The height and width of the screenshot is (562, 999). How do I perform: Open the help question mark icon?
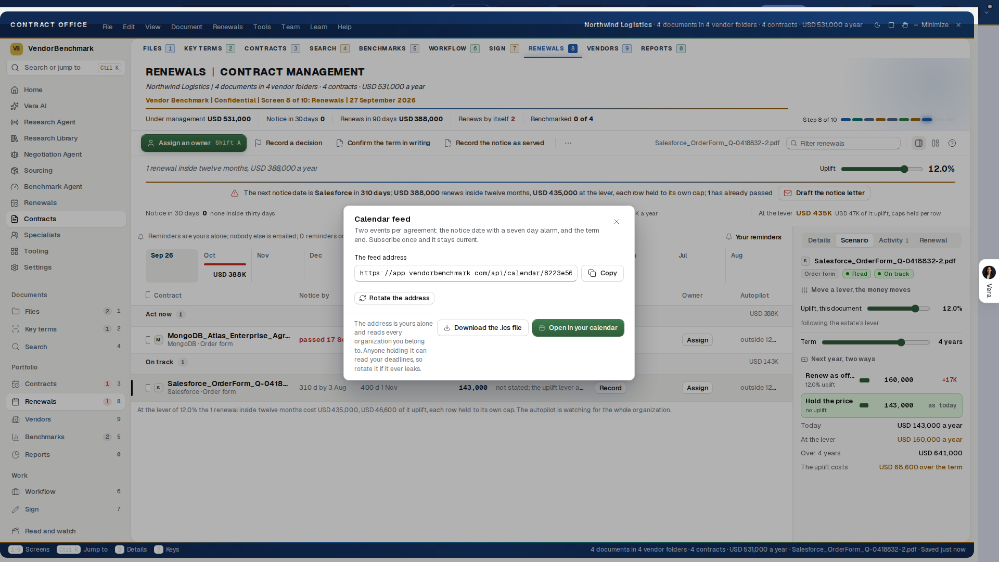click(952, 143)
